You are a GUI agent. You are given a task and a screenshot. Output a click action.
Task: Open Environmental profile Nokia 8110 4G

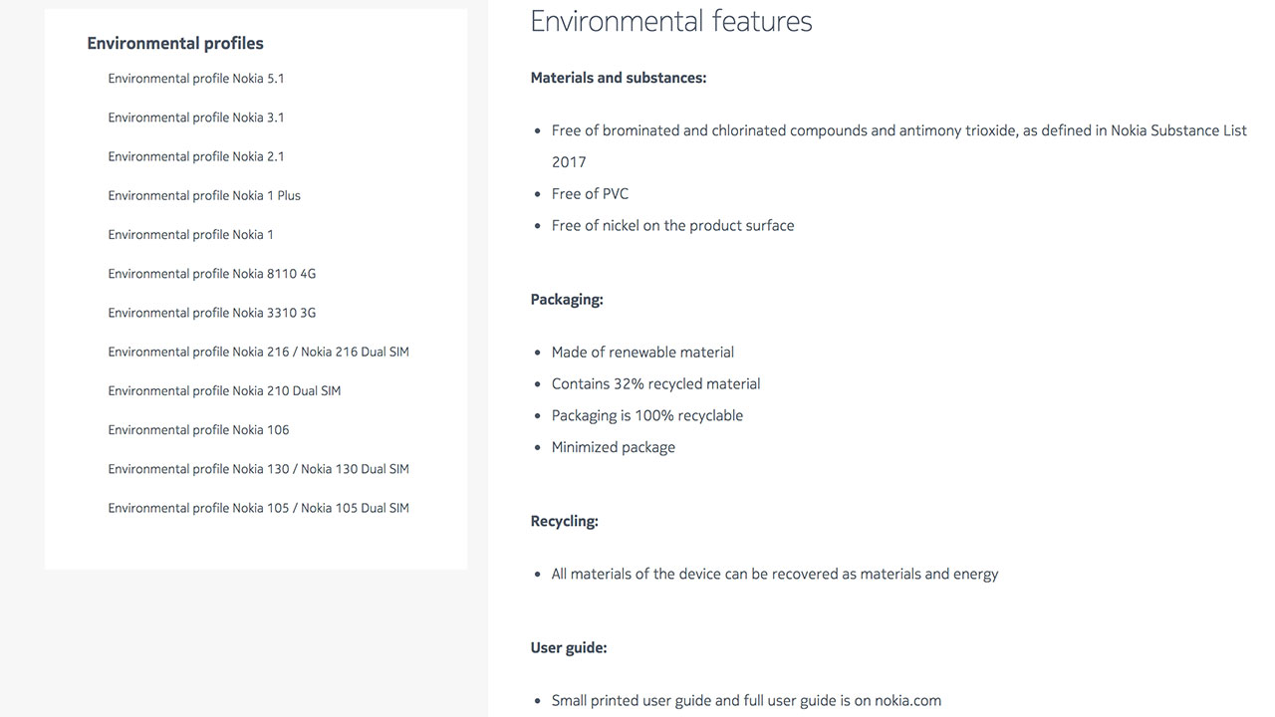tap(212, 273)
